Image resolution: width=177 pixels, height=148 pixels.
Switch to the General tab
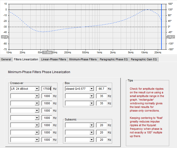6,59
